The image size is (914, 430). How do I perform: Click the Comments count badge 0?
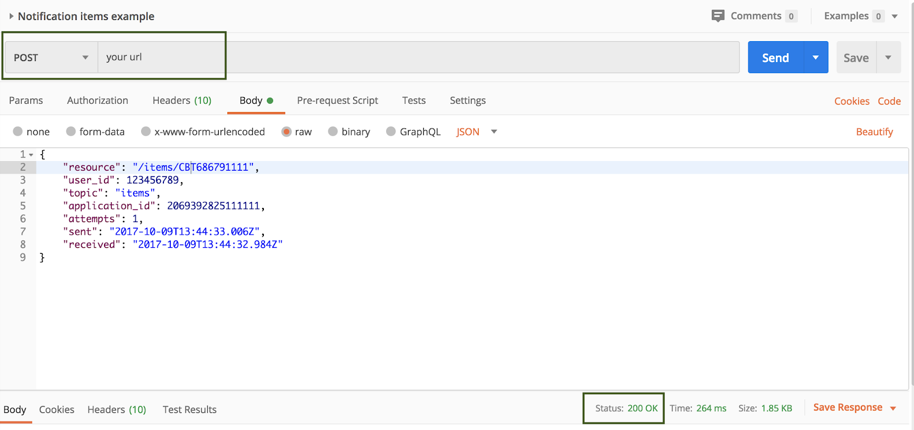791,16
